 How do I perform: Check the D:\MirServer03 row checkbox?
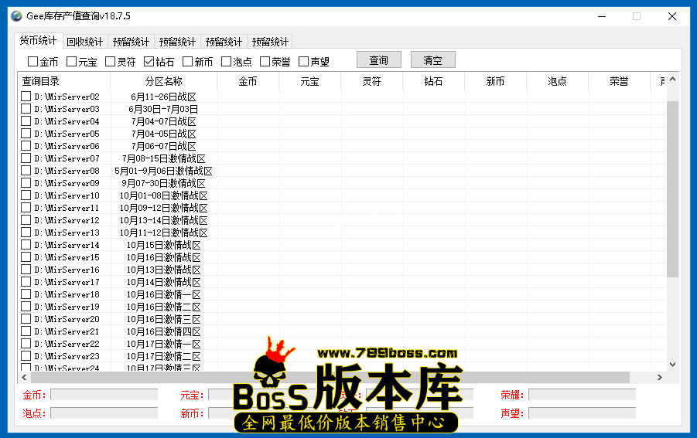26,109
